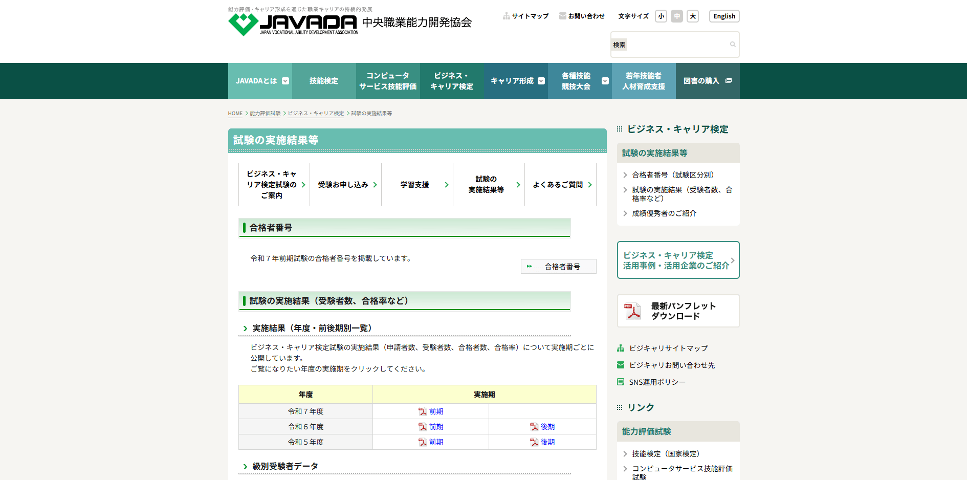Open 令和5年度 後期 results link
967x480 pixels.
[547, 442]
